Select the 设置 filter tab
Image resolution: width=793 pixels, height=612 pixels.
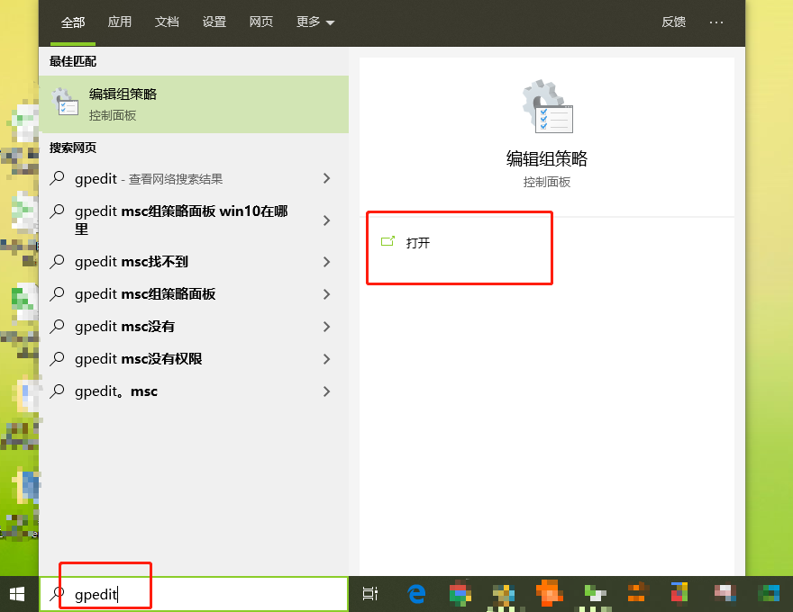click(214, 22)
